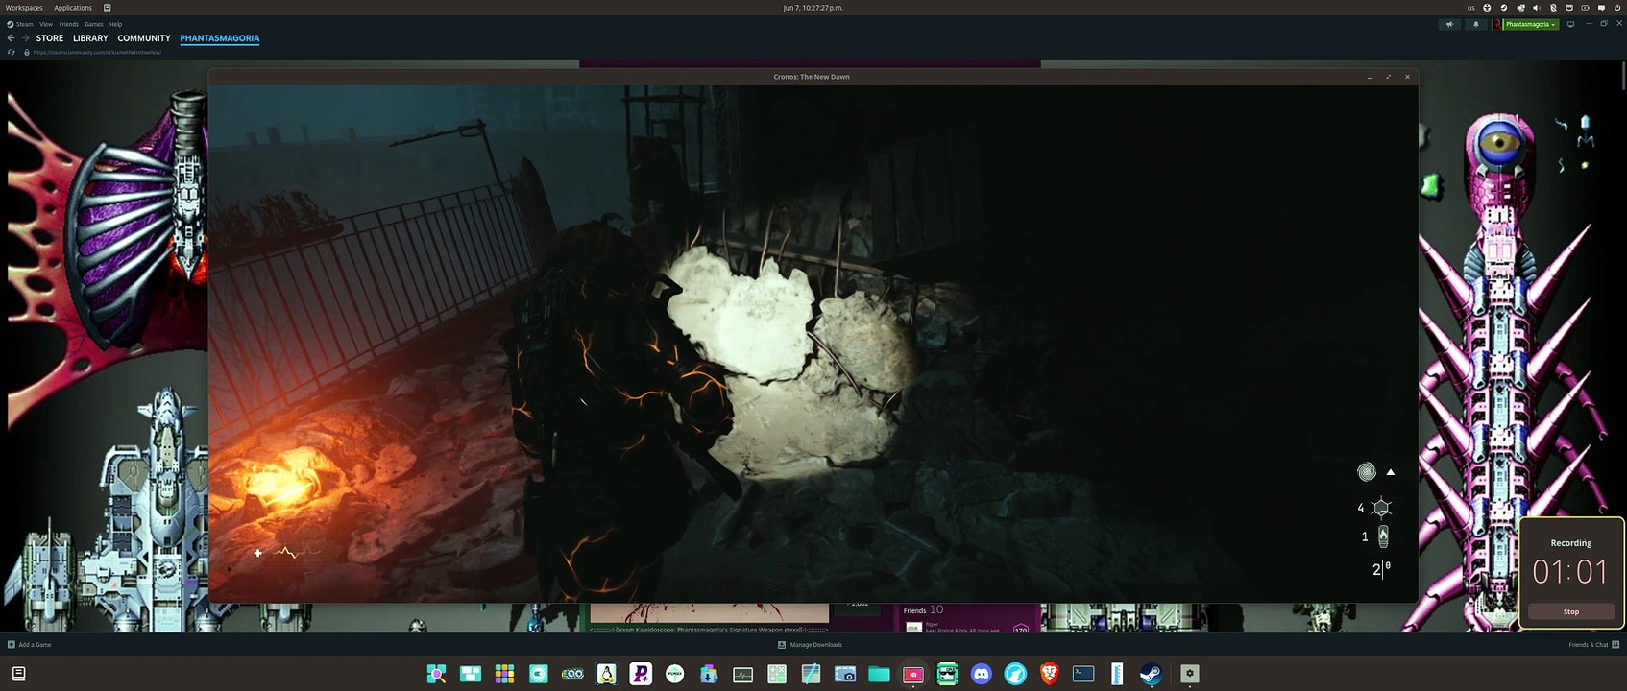Open the PHANTASMAGORIA profile tab
The height and width of the screenshot is (691, 1627).
[220, 38]
